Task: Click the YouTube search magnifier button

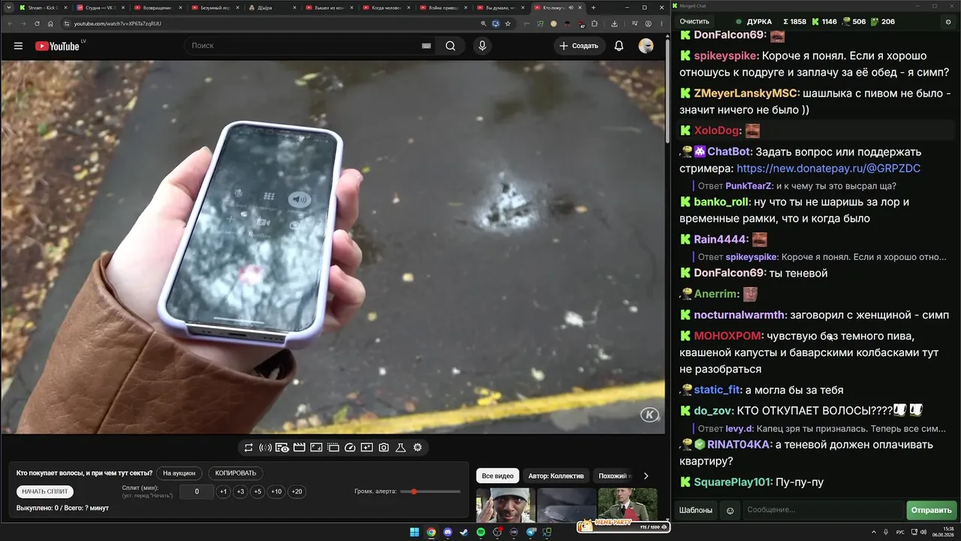Action: [x=450, y=46]
